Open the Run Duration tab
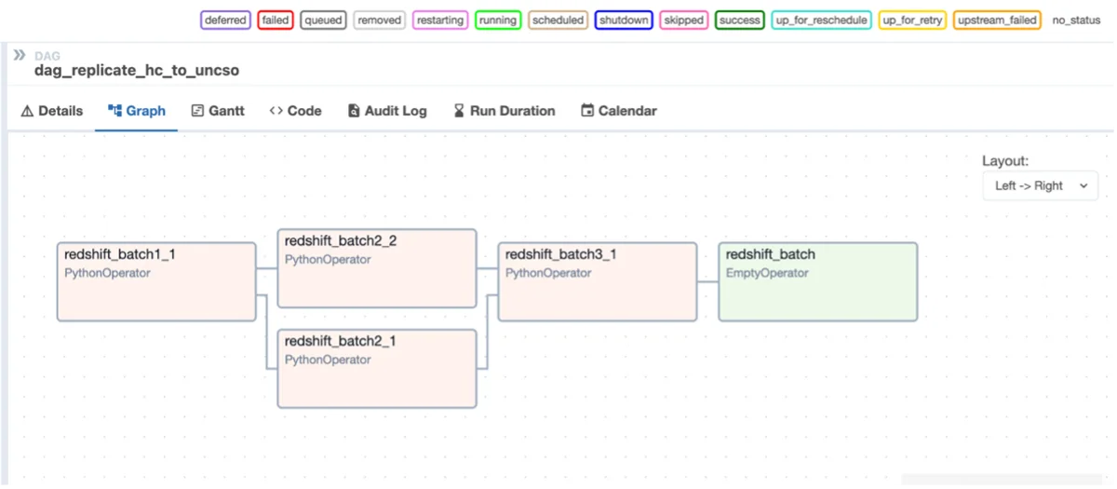This screenshot has width=1117, height=489. tap(504, 111)
